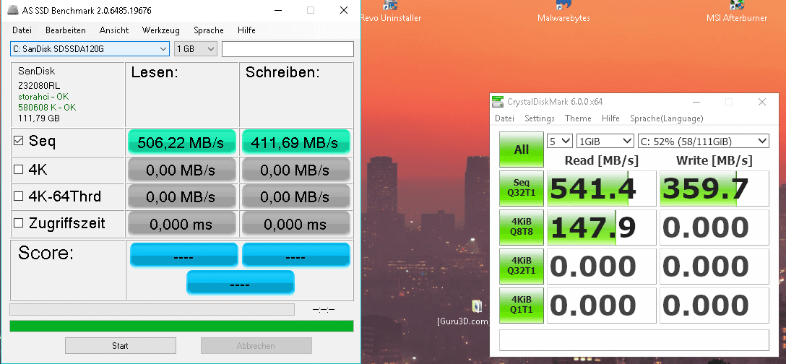Click the Score: label
The image size is (786, 364).
pos(46,253)
